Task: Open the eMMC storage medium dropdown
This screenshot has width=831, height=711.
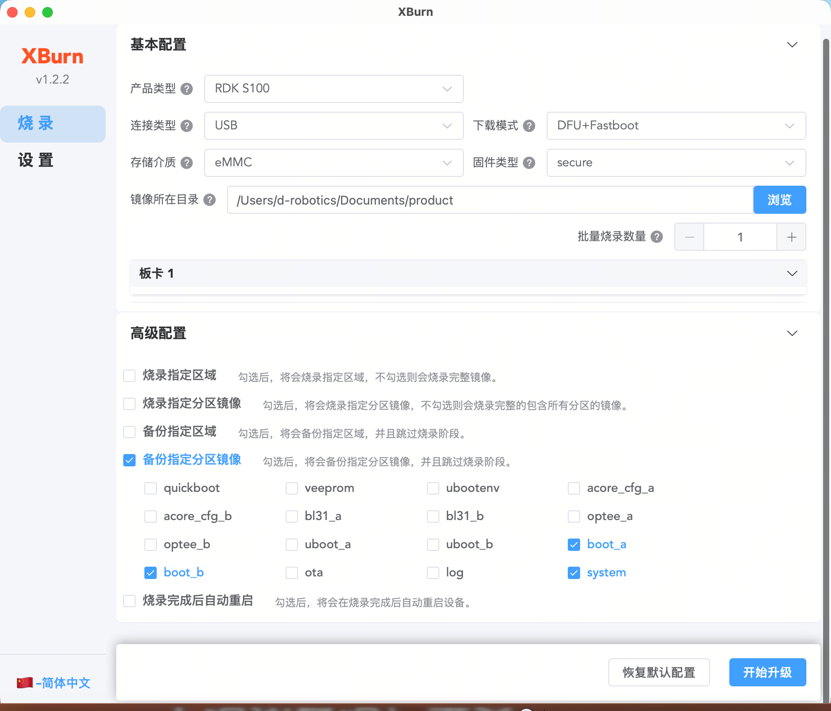Action: tap(334, 163)
